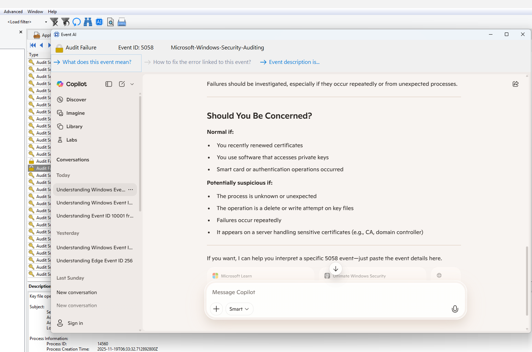This screenshot has width=532, height=352.
Task: Open the Window menu
Action: (35, 12)
